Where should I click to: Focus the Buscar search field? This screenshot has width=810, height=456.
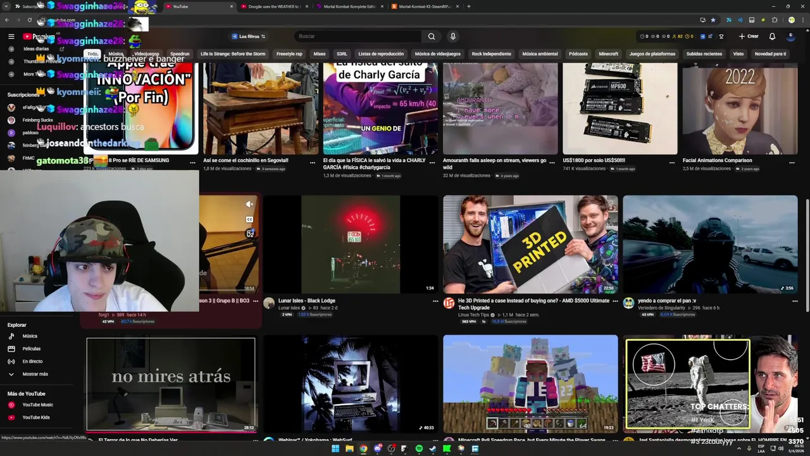[x=358, y=36]
